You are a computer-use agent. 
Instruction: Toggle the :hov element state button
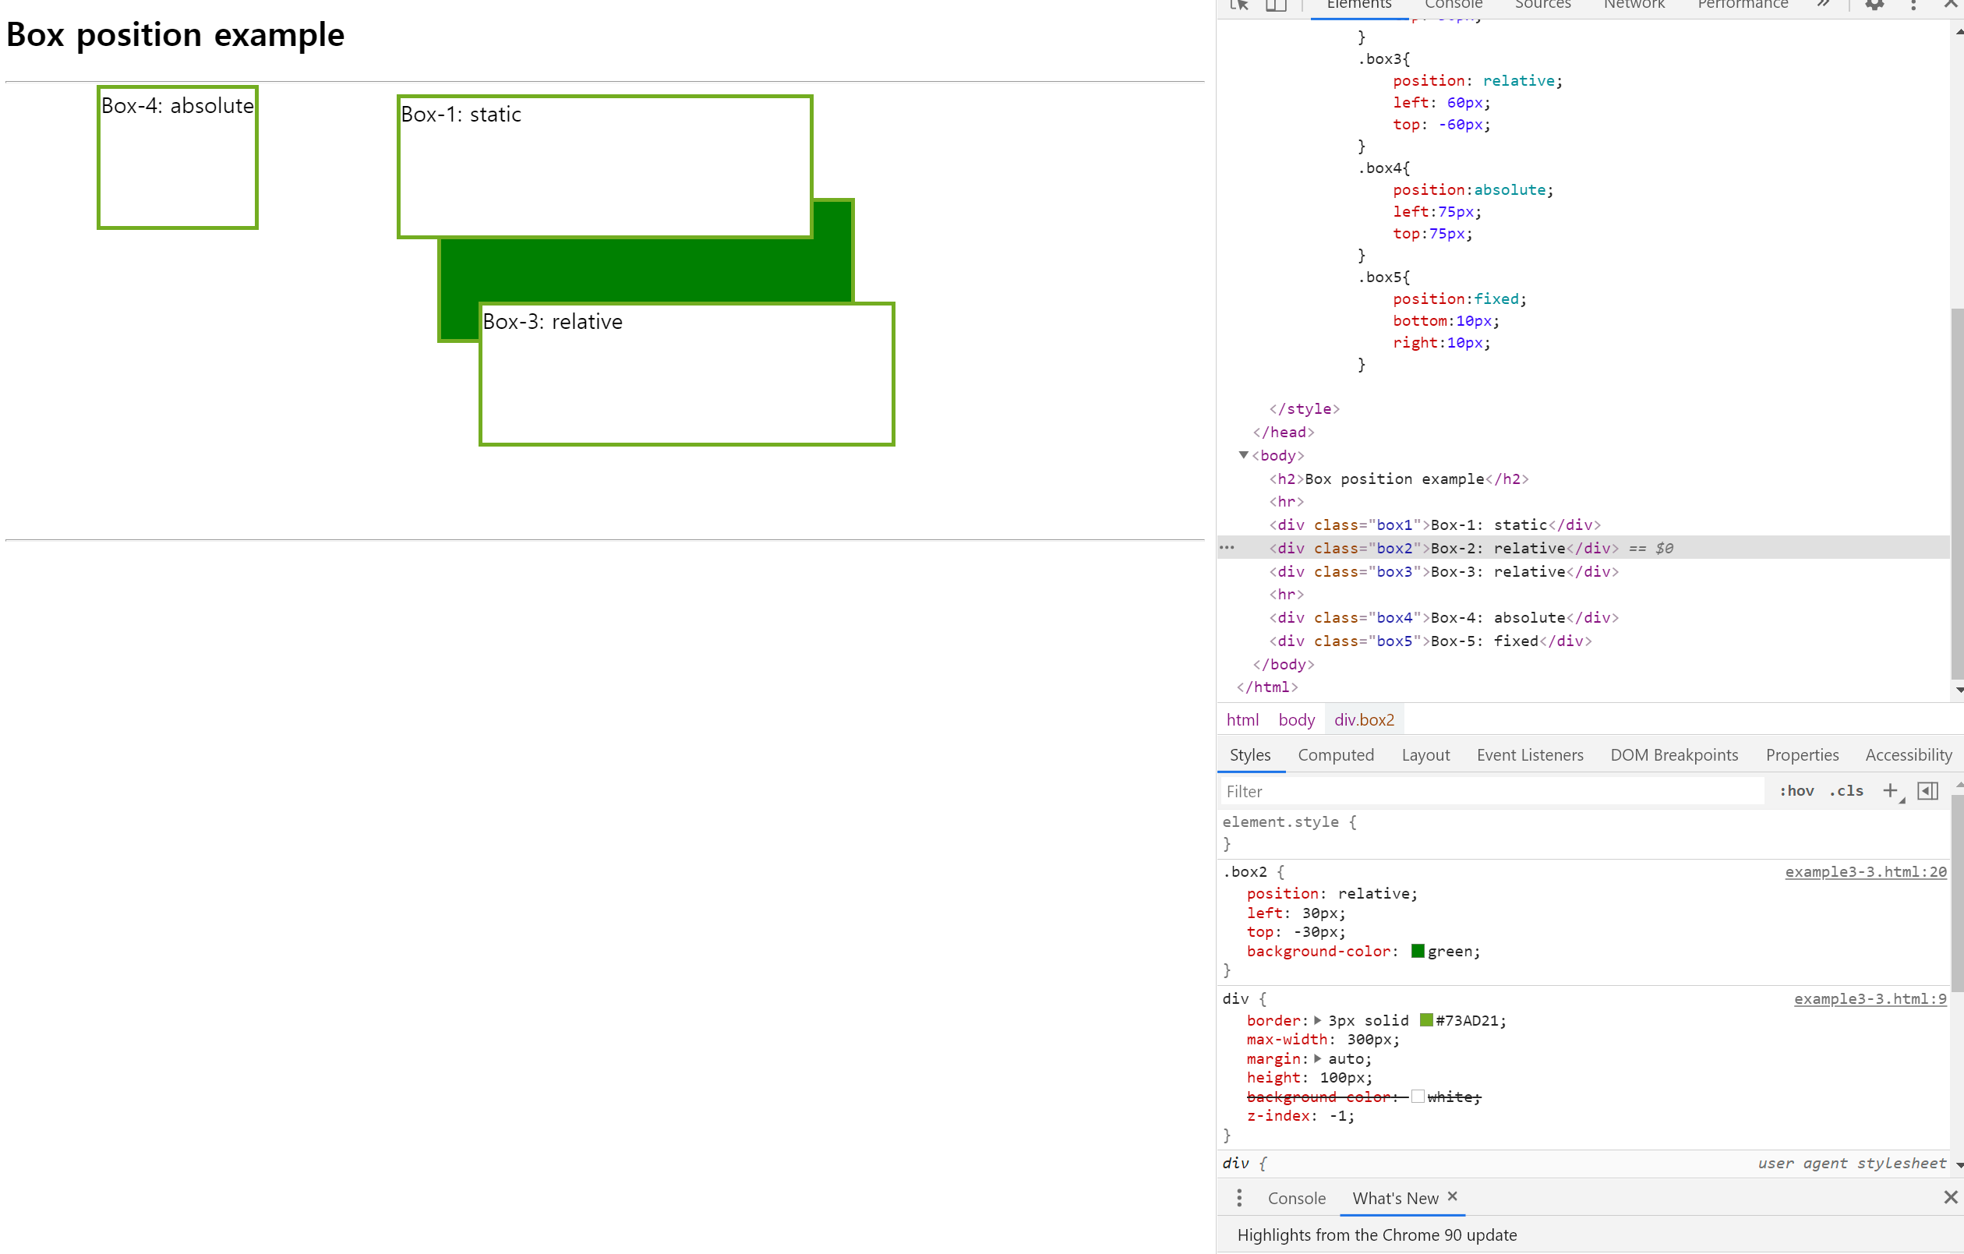pos(1796,790)
